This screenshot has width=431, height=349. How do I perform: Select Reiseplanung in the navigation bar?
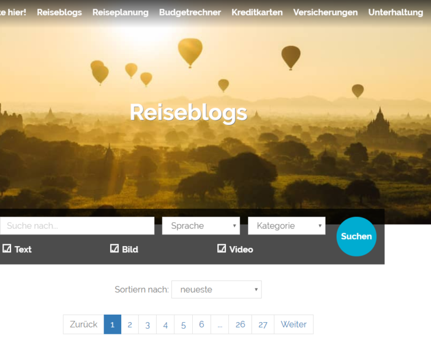(121, 12)
